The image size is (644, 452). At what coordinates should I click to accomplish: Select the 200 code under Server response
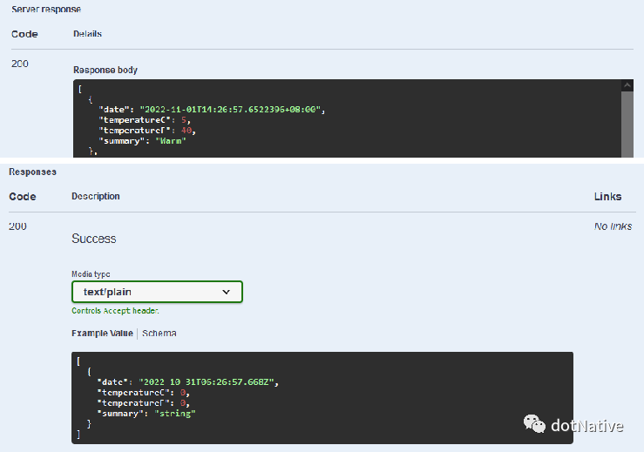pyautogui.click(x=19, y=64)
